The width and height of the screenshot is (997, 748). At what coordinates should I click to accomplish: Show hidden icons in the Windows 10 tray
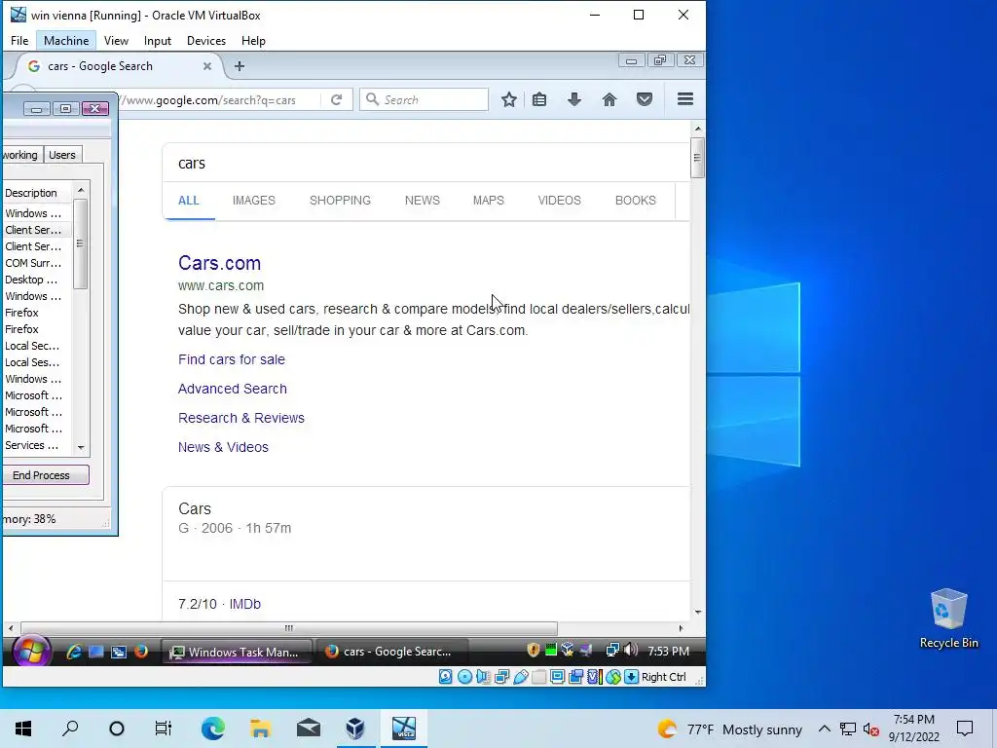coord(824,729)
